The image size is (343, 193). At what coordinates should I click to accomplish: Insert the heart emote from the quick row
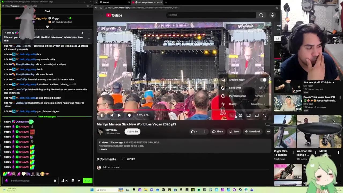click(x=24, y=174)
